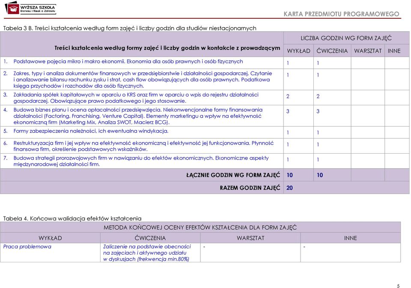Click the 'ĆWICZENIA' column header in hours table
This screenshot has height=288, width=411.
332,51
